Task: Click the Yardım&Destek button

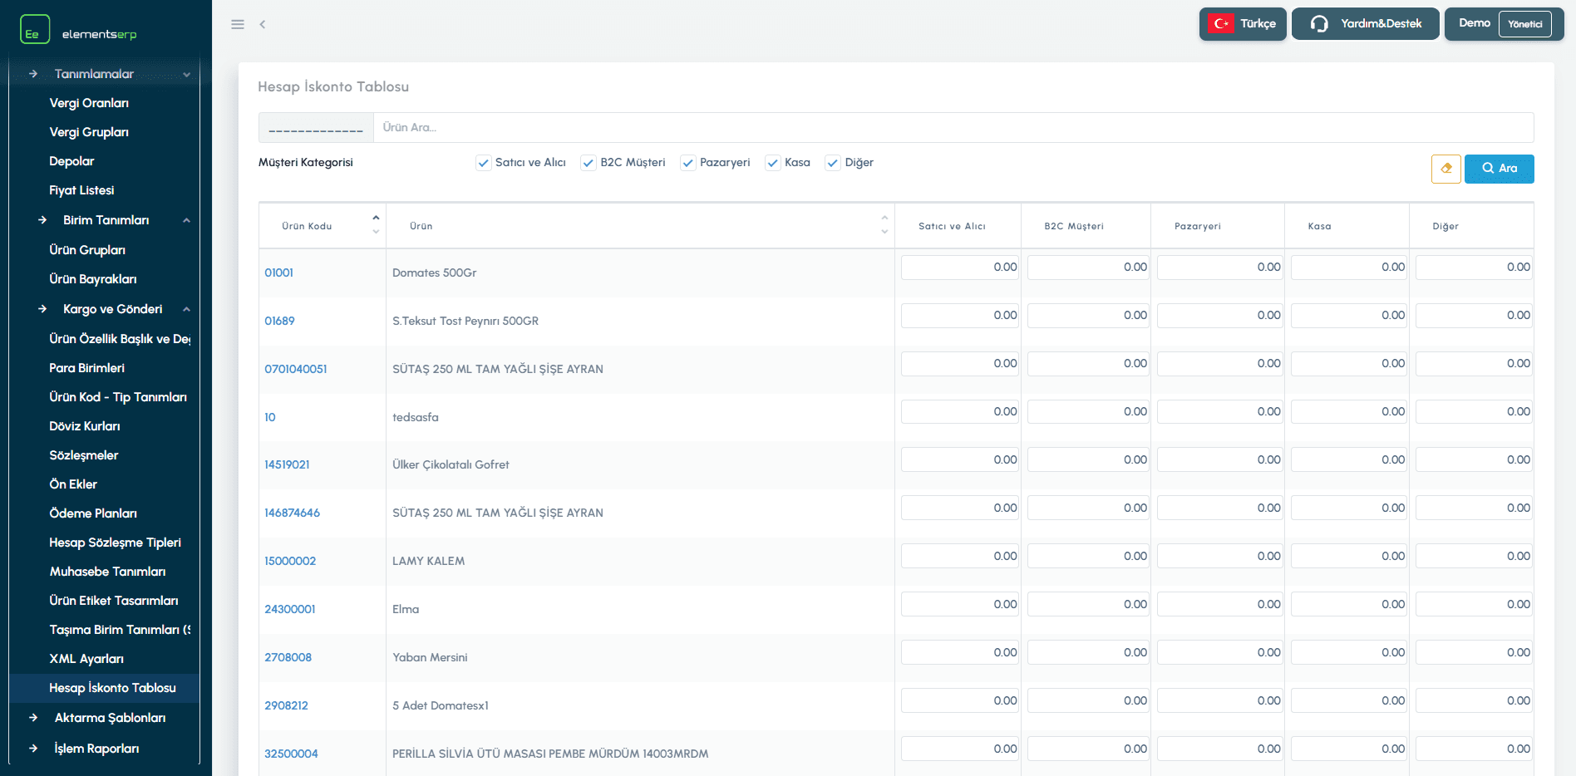Action: [1365, 23]
